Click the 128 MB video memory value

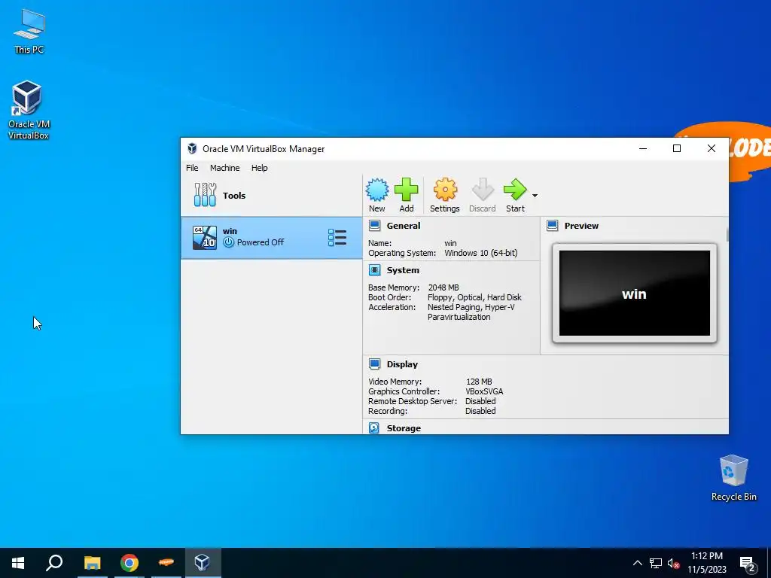coord(479,382)
